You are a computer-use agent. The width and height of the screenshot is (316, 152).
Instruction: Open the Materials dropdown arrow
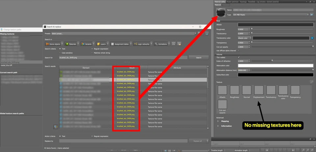click(78, 44)
